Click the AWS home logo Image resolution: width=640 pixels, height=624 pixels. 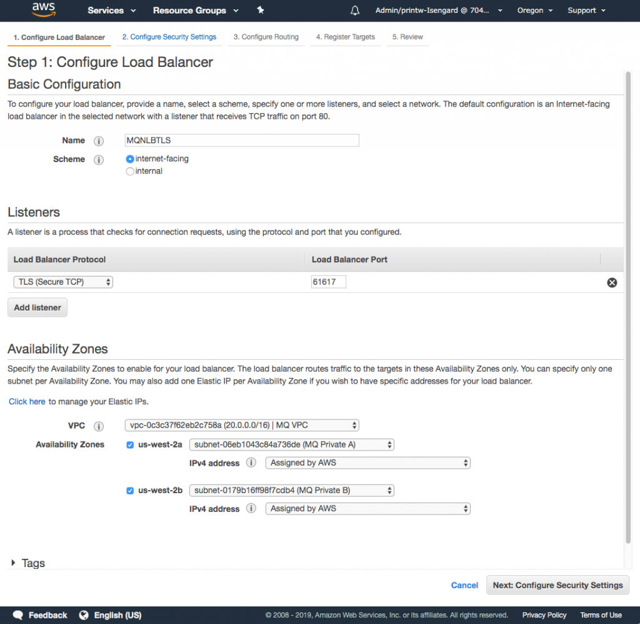click(43, 10)
